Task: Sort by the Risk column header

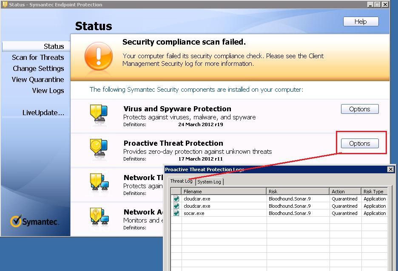Action: [298, 192]
